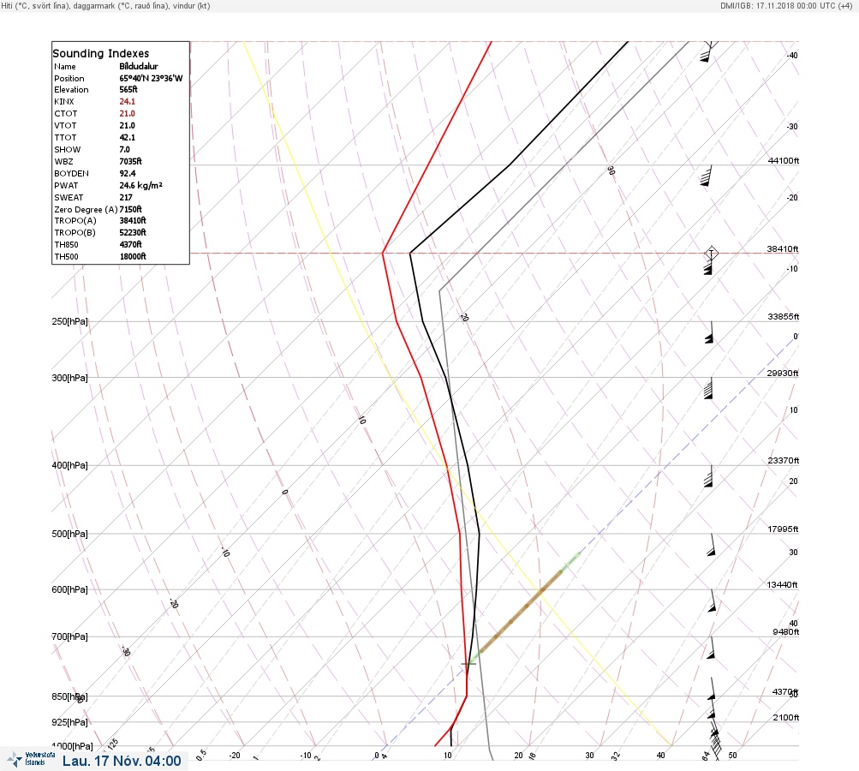
Task: Click the 38410ft tropopause altitude label
Action: [x=783, y=248]
